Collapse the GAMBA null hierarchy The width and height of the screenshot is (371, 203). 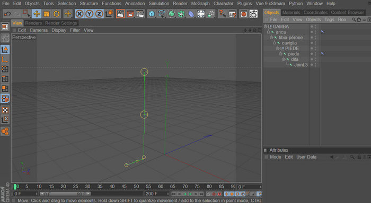266,26
